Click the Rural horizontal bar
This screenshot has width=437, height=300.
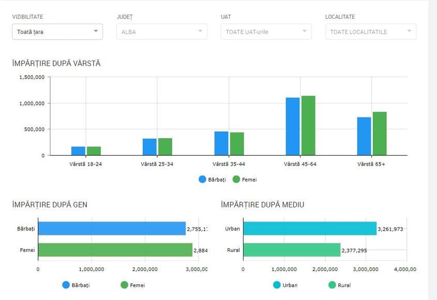pyautogui.click(x=292, y=250)
